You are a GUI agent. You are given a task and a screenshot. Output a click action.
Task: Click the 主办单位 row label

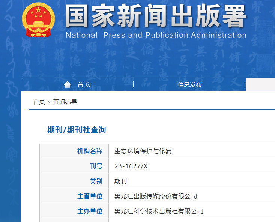[90, 211]
